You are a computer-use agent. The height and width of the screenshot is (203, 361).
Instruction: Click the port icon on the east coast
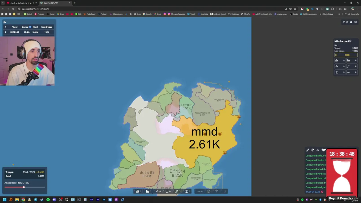click(239, 117)
